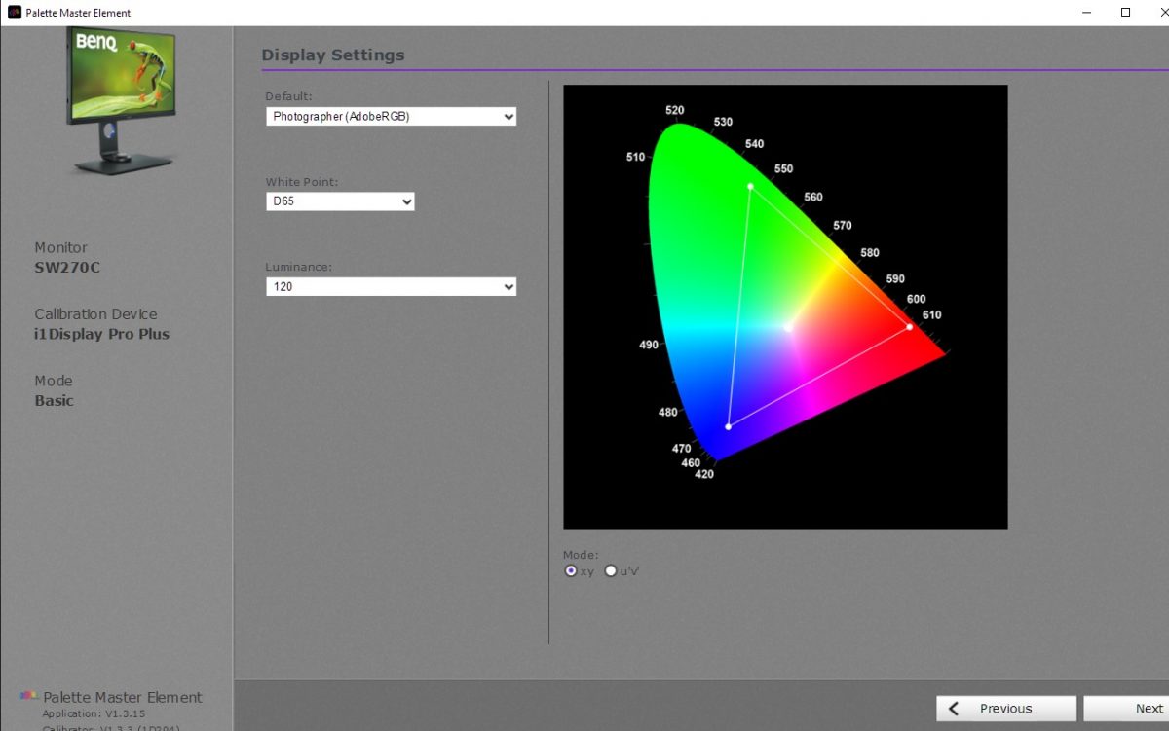Maximize the Palette Master Element window

(1126, 13)
